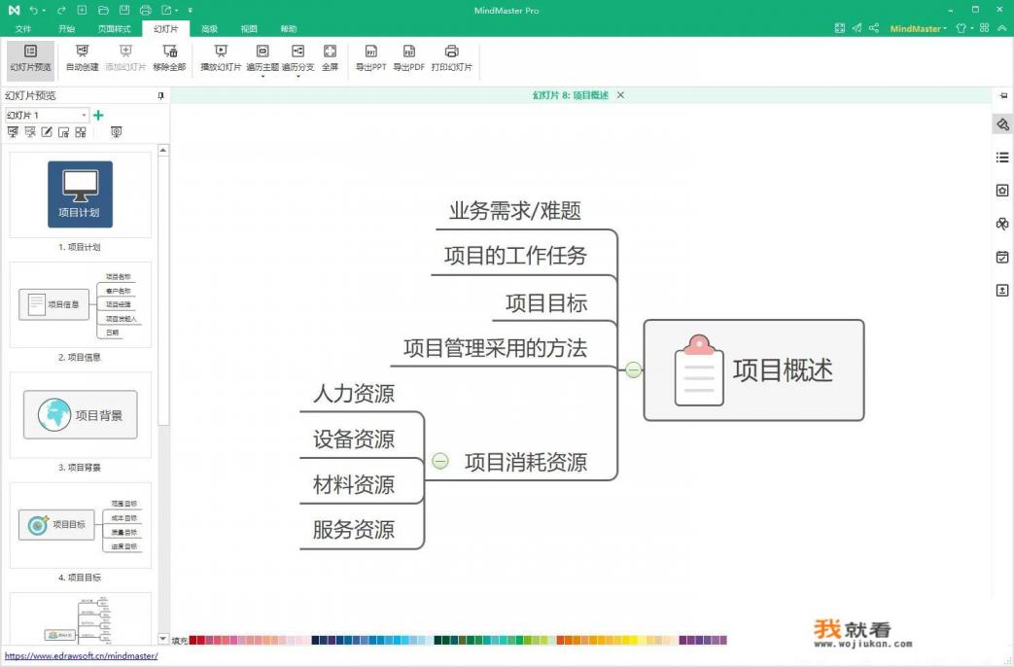The image size is (1014, 667).
Task: Toggle the pin icon above the right sidebar
Action: click(x=1003, y=95)
